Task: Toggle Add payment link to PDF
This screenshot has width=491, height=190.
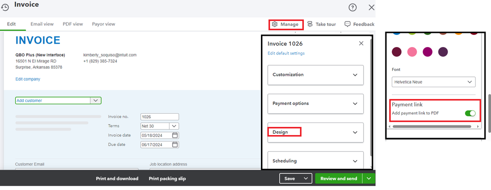Action: coord(470,113)
